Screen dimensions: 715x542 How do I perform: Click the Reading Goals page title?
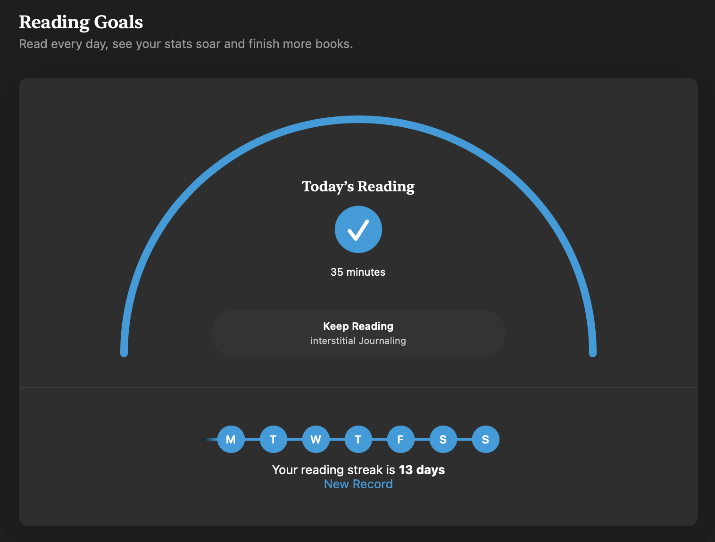point(81,22)
